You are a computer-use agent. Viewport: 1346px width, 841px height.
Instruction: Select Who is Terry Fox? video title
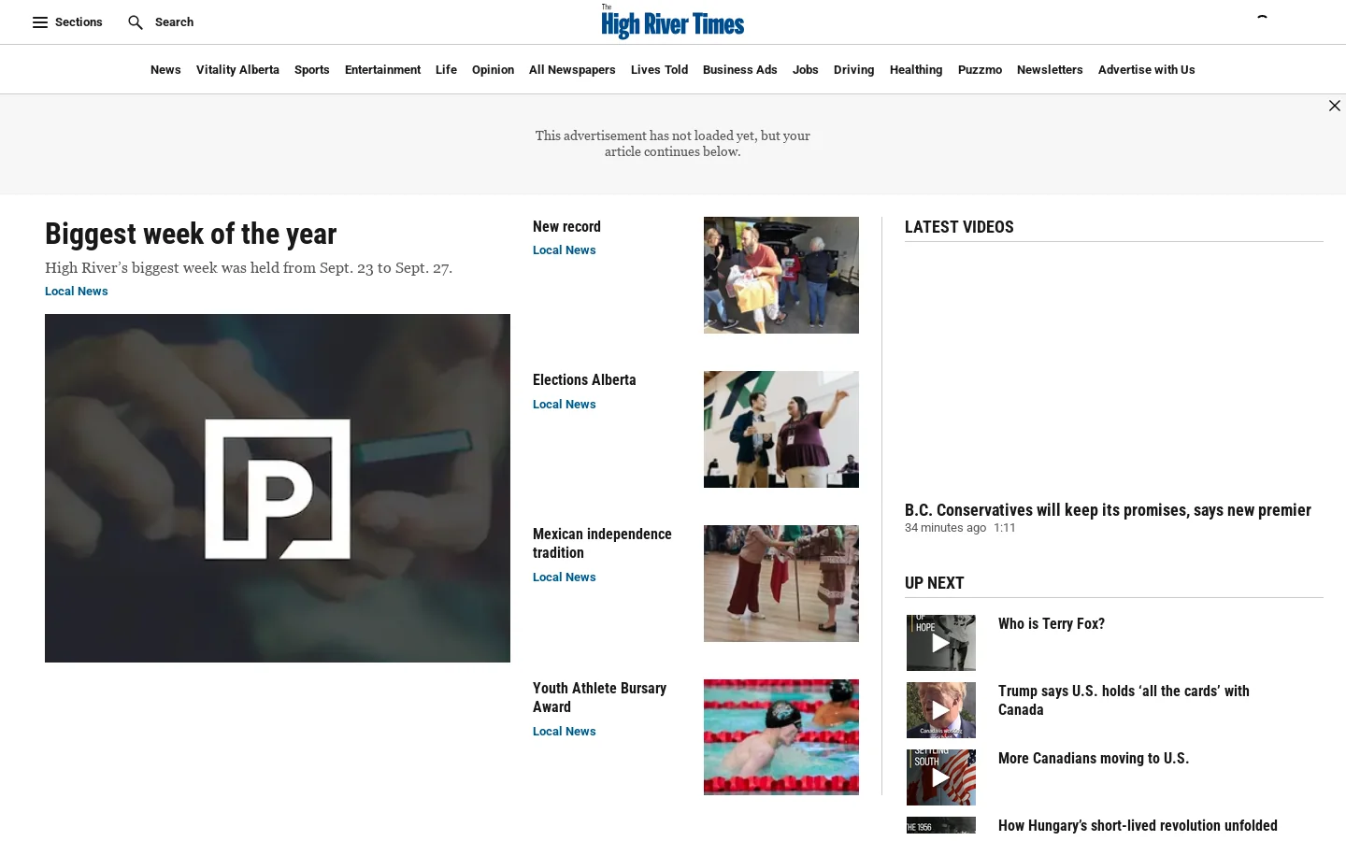[x=1052, y=624]
